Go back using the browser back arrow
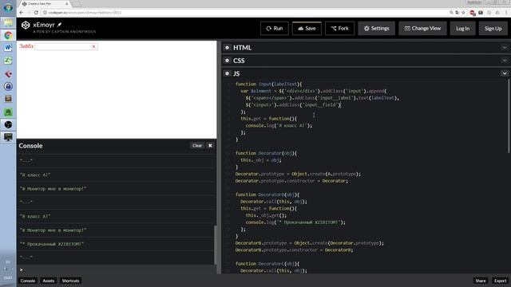This screenshot has height=287, width=511. [x=22, y=13]
